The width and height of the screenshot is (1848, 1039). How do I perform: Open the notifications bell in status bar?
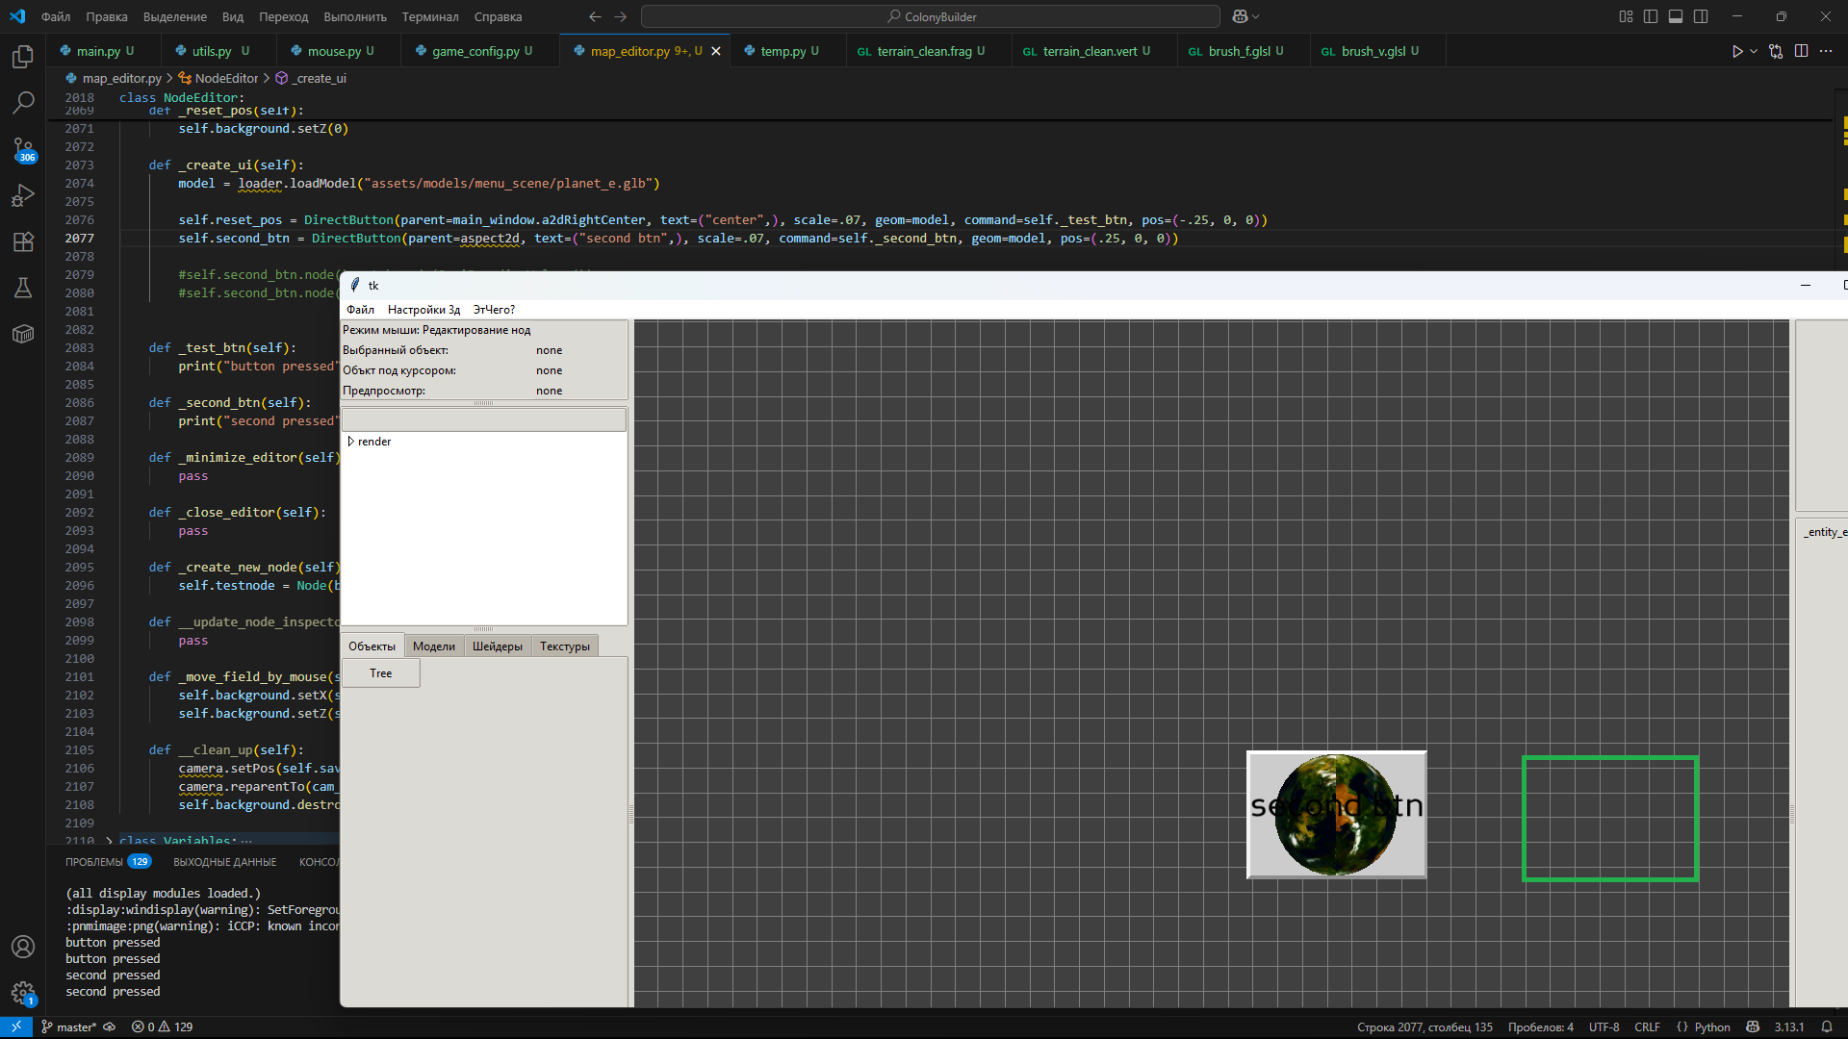click(x=1826, y=1026)
